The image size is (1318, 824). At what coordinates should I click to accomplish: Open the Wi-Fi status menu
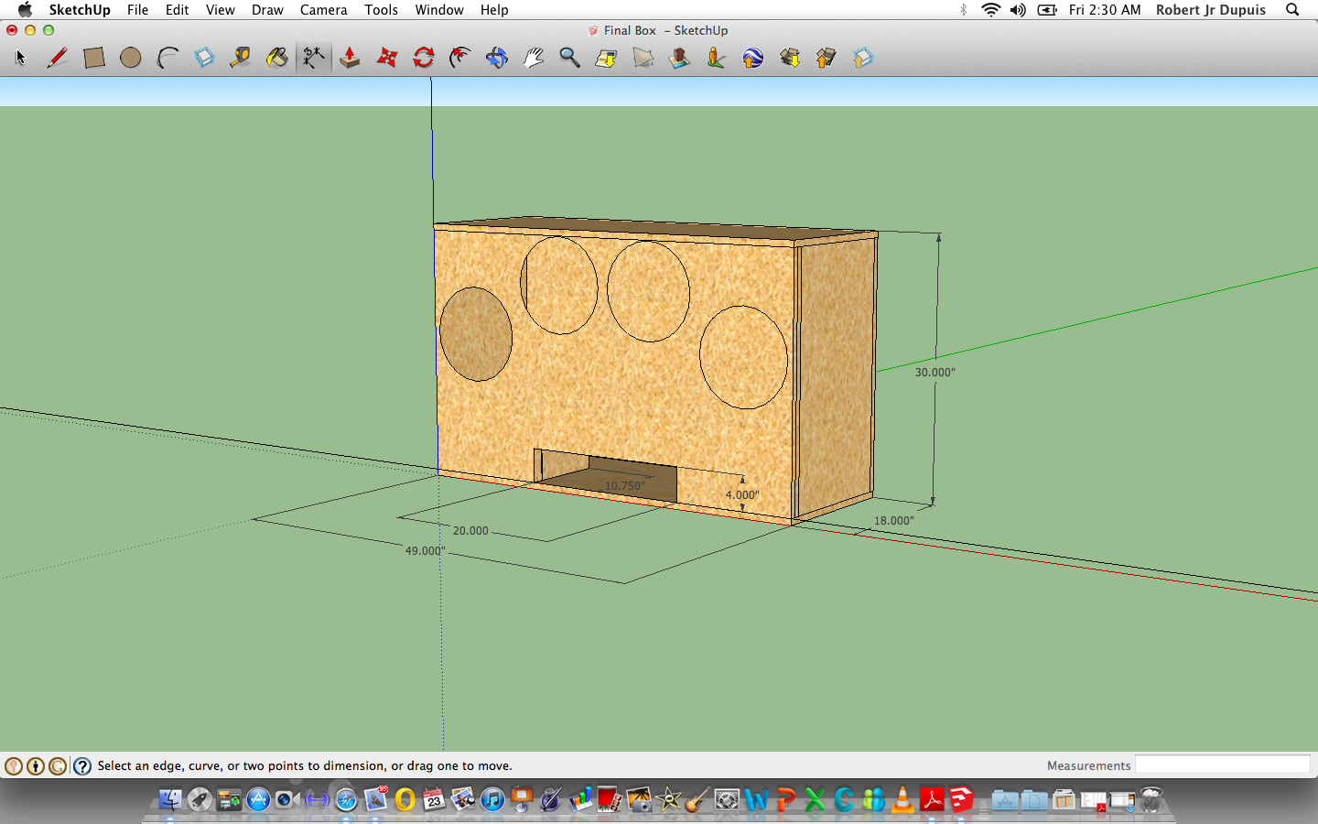pyautogui.click(x=990, y=10)
